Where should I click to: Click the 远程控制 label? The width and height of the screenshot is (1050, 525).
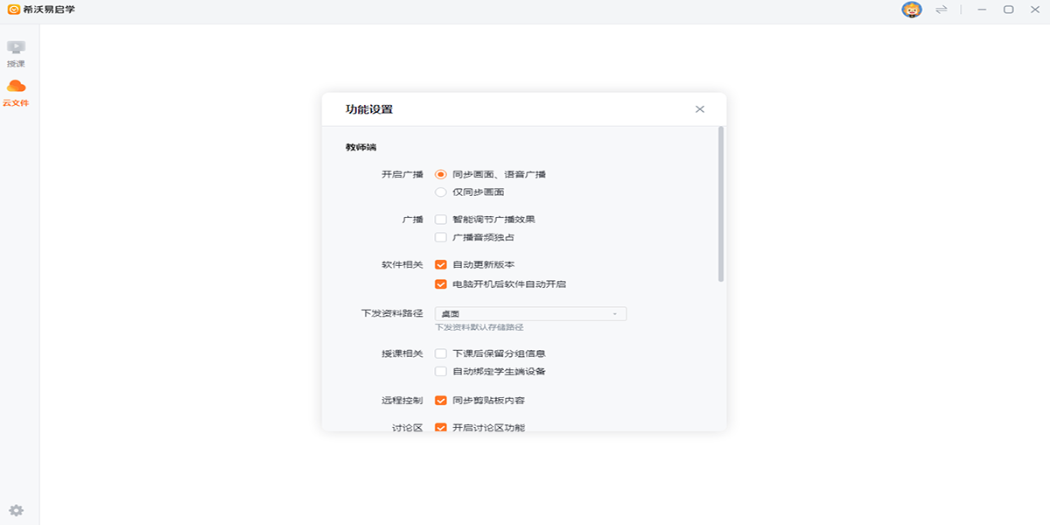(x=402, y=401)
